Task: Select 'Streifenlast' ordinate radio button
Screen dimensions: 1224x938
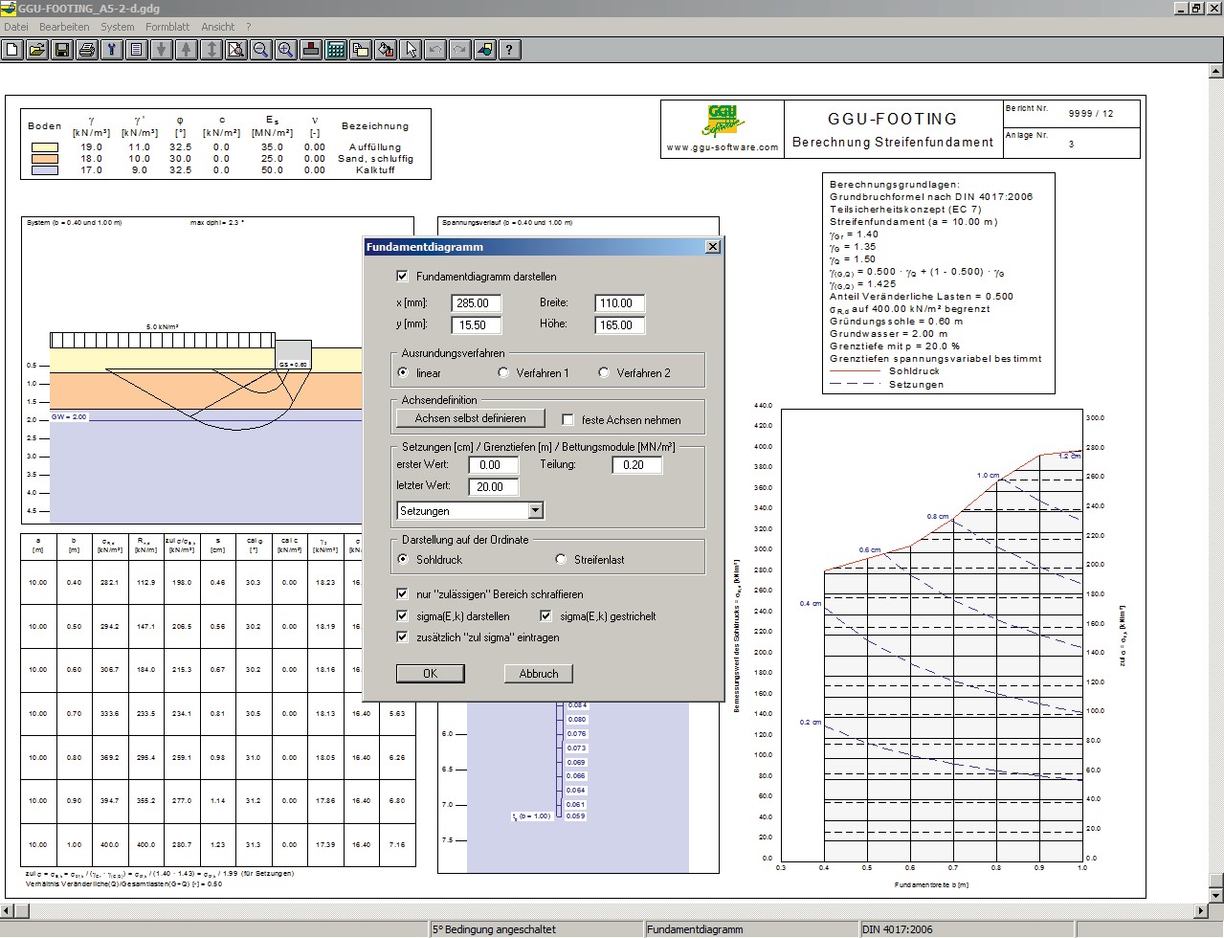Action: tap(561, 560)
